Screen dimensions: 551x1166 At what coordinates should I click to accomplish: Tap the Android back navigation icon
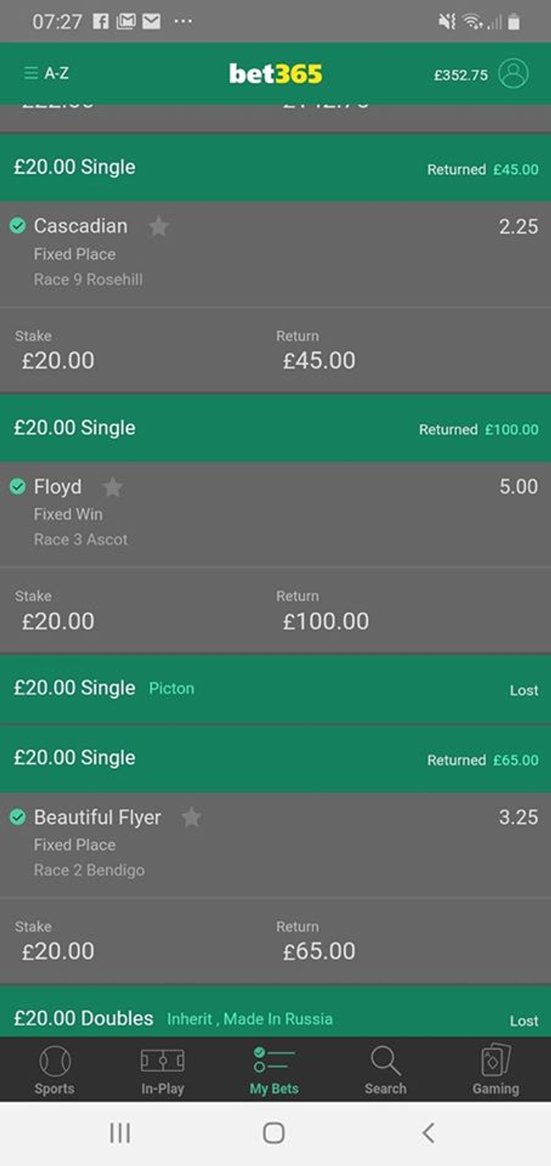pyautogui.click(x=428, y=1133)
